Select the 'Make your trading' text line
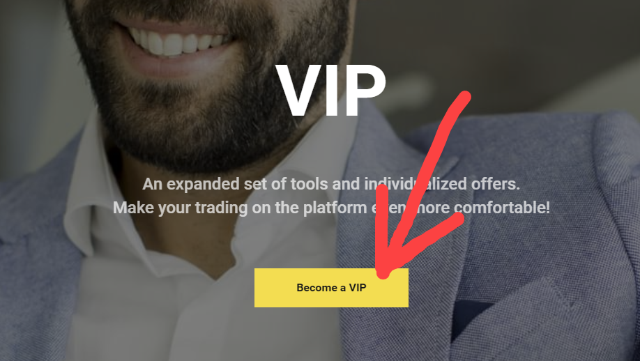This screenshot has width=640, height=361. (x=331, y=208)
